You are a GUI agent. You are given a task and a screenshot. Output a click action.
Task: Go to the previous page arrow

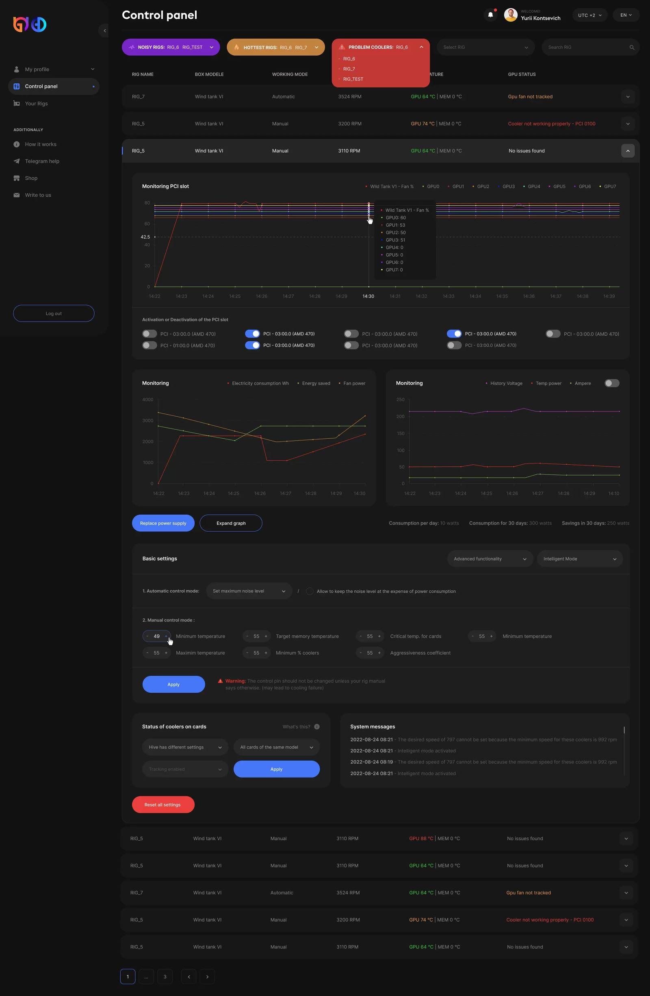[x=188, y=976]
